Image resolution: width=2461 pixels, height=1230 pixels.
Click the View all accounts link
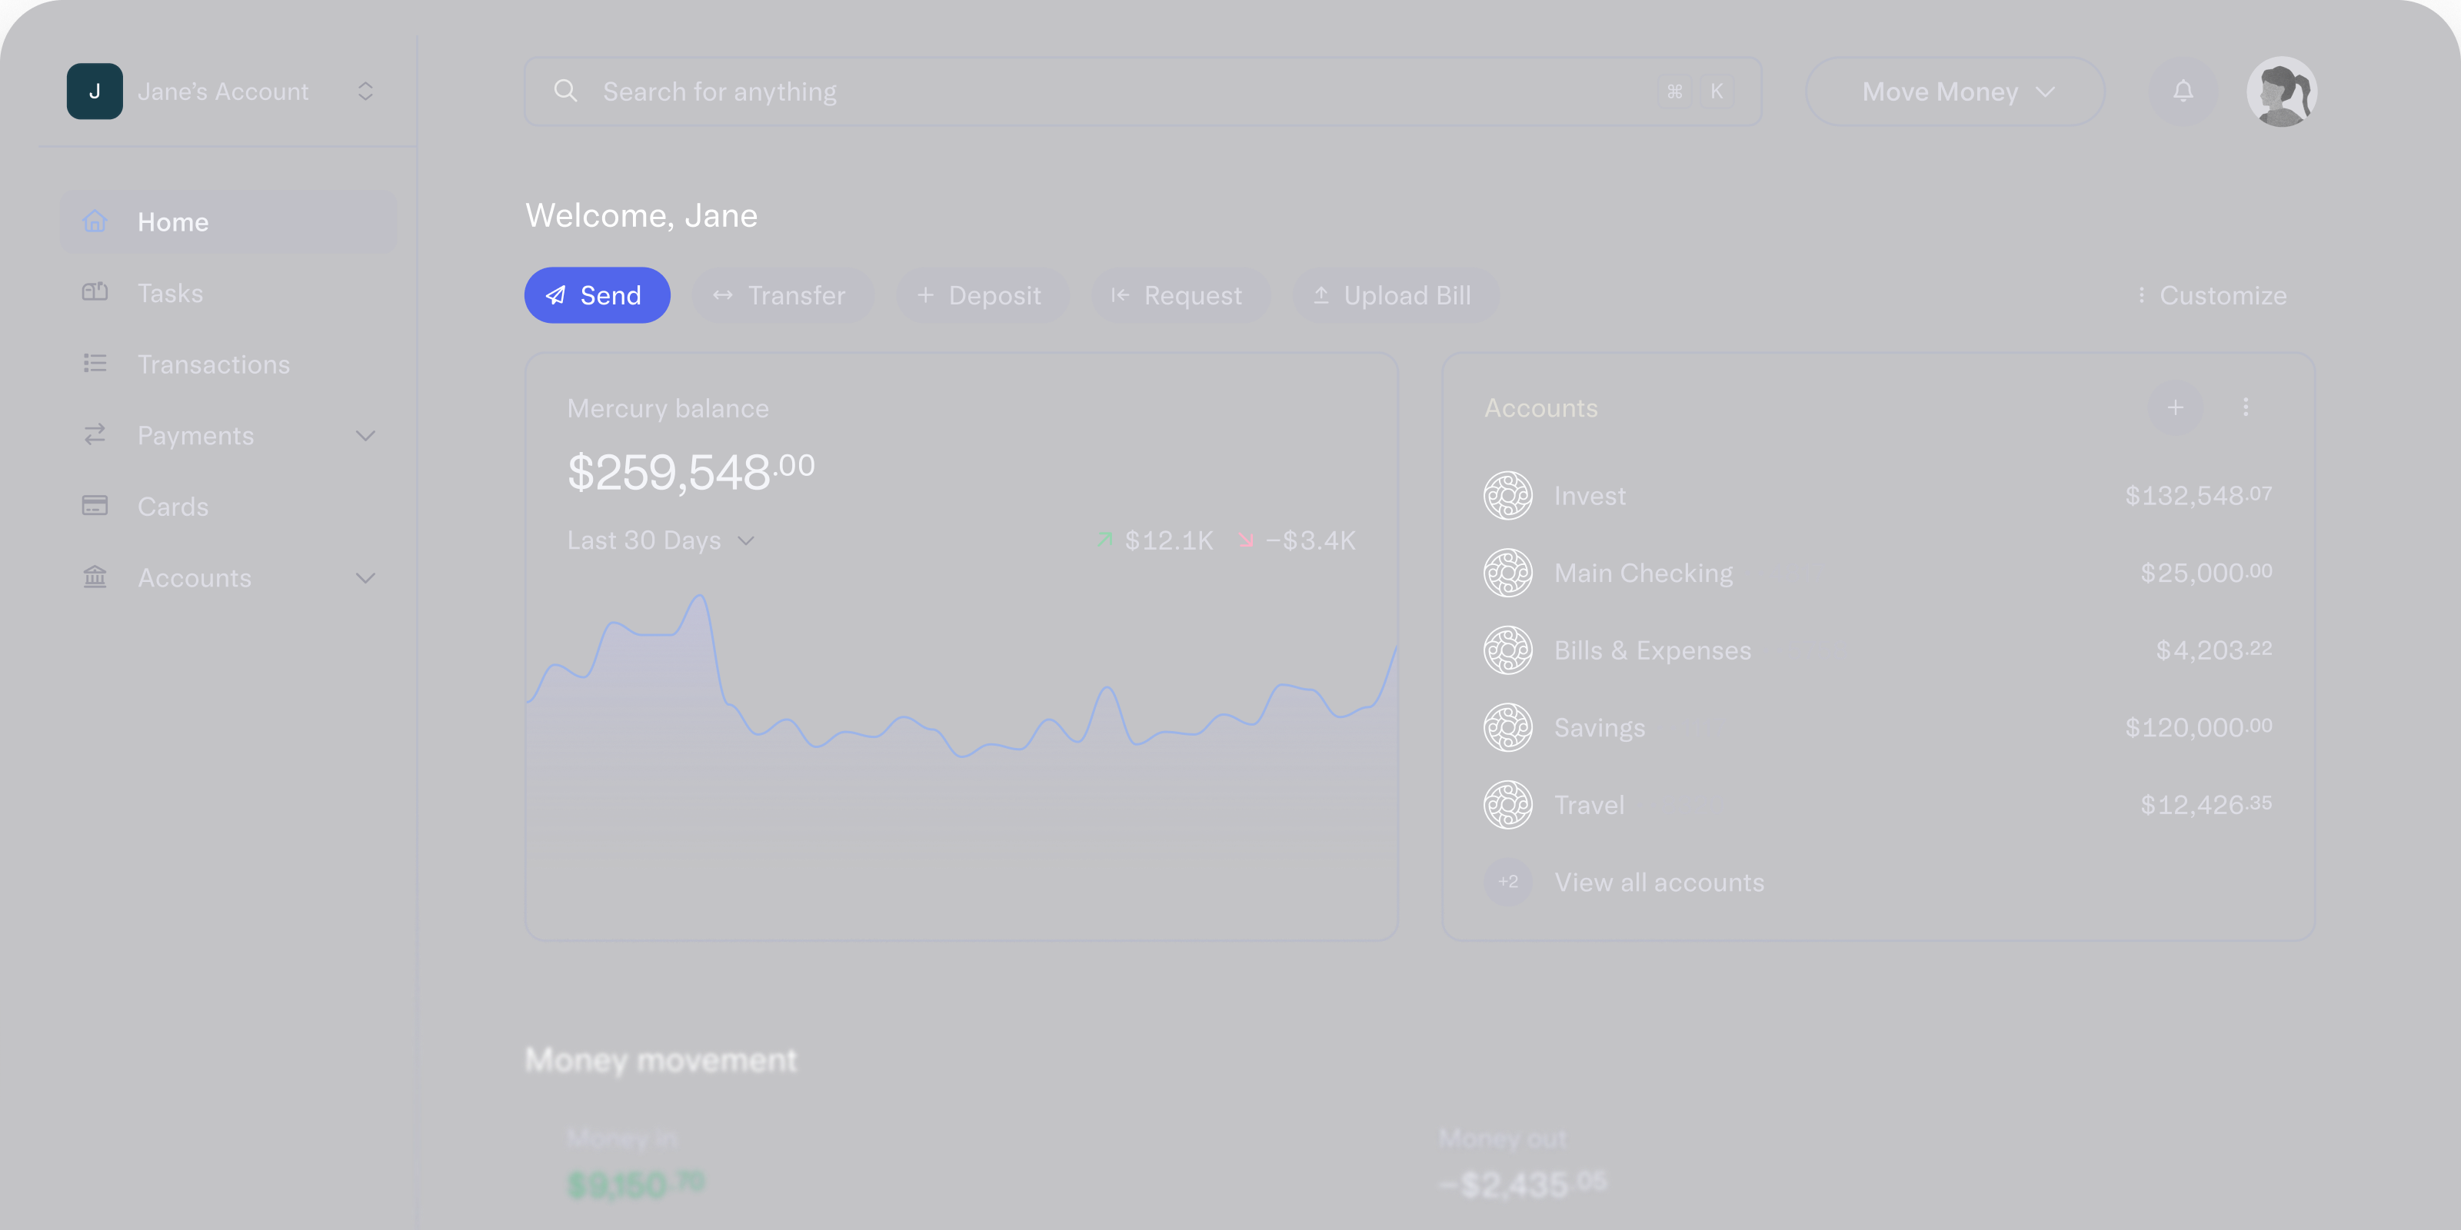click(x=1660, y=882)
